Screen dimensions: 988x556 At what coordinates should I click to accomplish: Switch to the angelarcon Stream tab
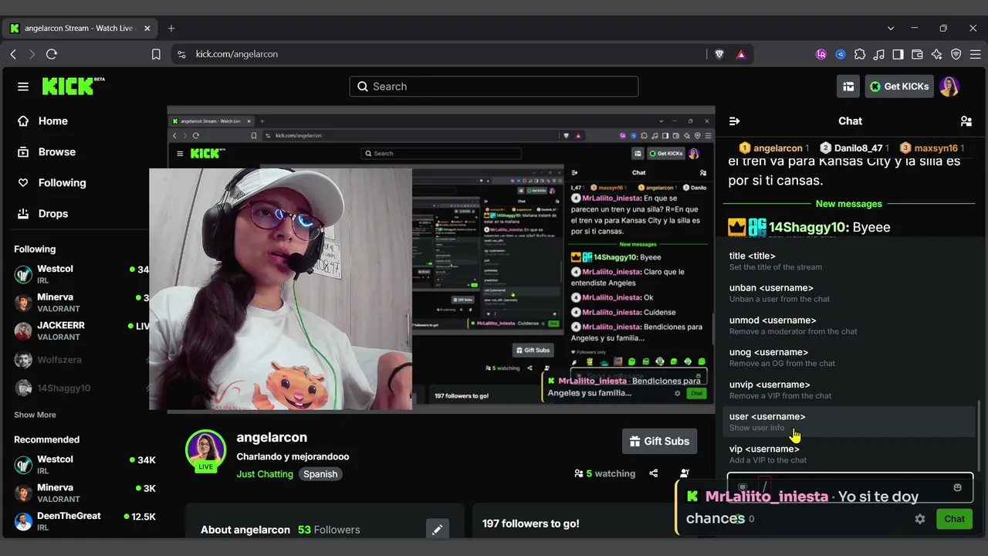pyautogui.click(x=80, y=29)
